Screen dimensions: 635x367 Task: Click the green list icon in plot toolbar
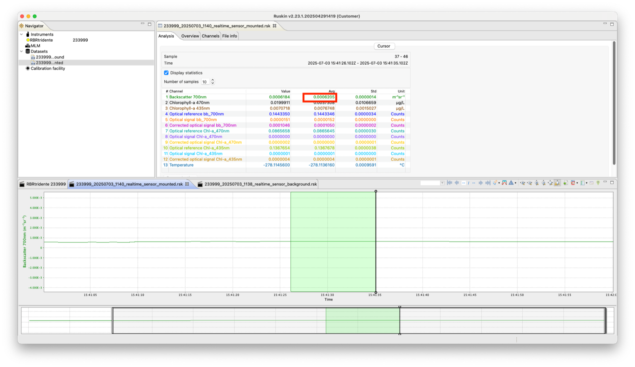click(x=583, y=183)
